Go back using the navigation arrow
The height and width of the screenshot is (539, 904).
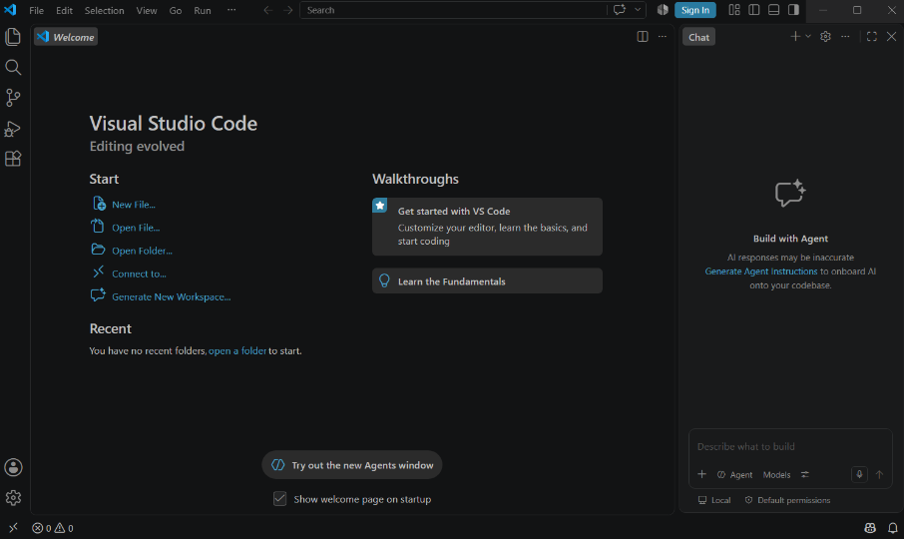tap(268, 10)
